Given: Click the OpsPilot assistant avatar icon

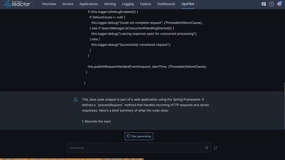Looking at the screenshot, I should click(75, 100).
